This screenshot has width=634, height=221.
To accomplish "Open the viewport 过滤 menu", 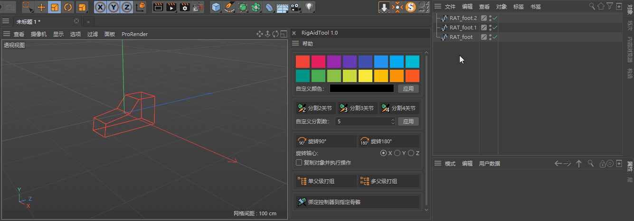I will (x=92, y=34).
